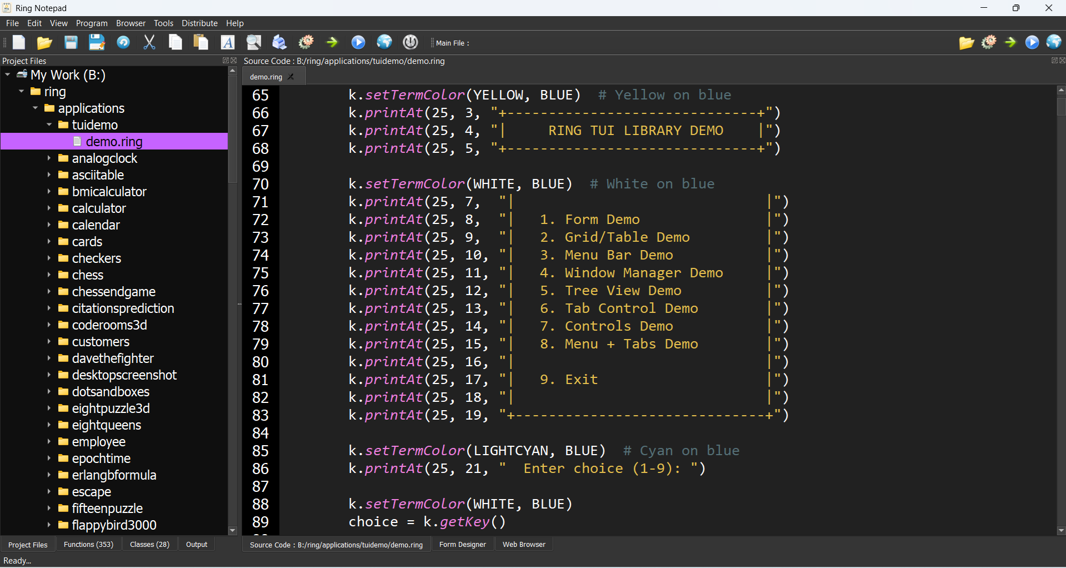Click the Undo circular arrow icon

[x=123, y=43]
